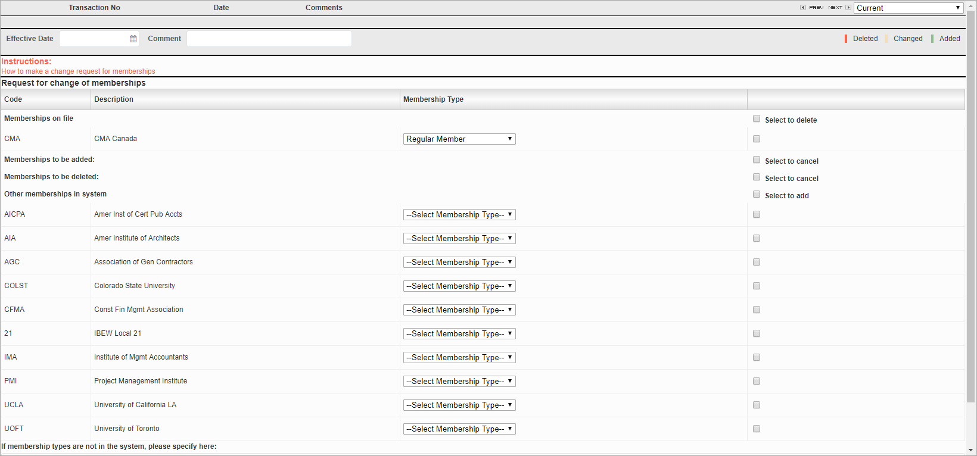Select 'Const Fin Mgmt Association' description
This screenshot has height=456, width=977.
tap(139, 310)
